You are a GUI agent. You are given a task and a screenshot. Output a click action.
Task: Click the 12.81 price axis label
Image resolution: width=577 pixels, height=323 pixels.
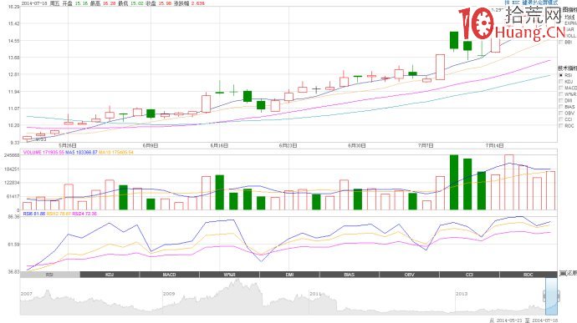(x=13, y=74)
